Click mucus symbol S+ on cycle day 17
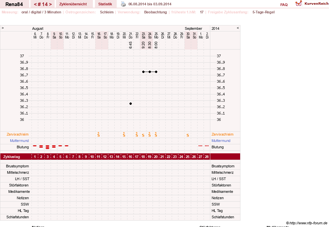 coord(137,135)
